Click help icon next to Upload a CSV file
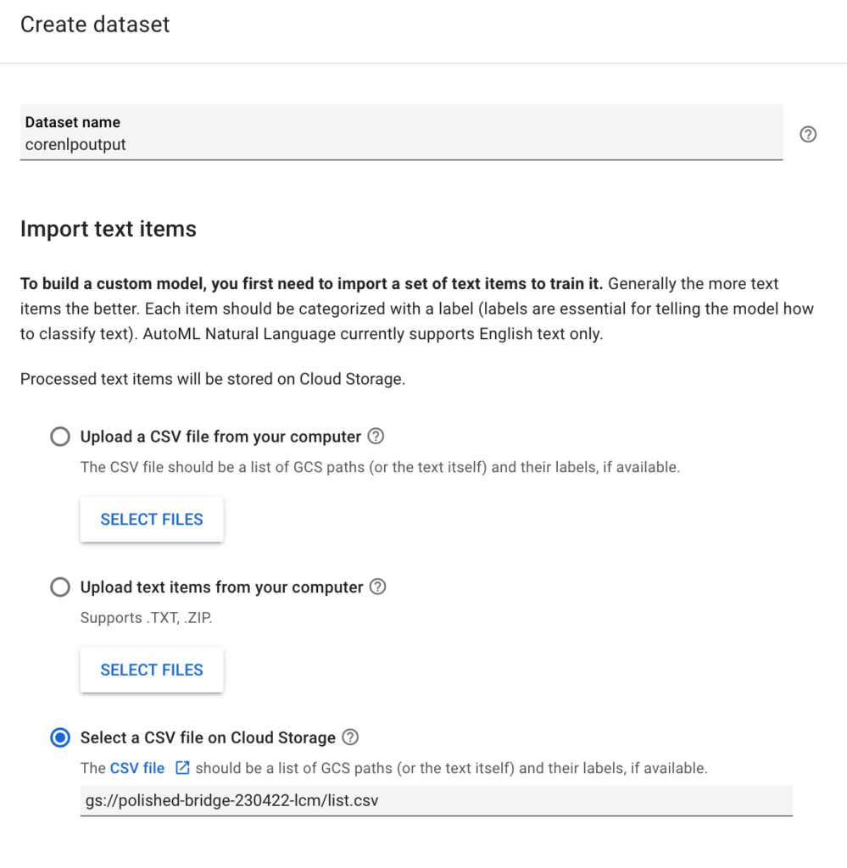Image resolution: width=847 pixels, height=868 pixels. pyautogui.click(x=376, y=437)
